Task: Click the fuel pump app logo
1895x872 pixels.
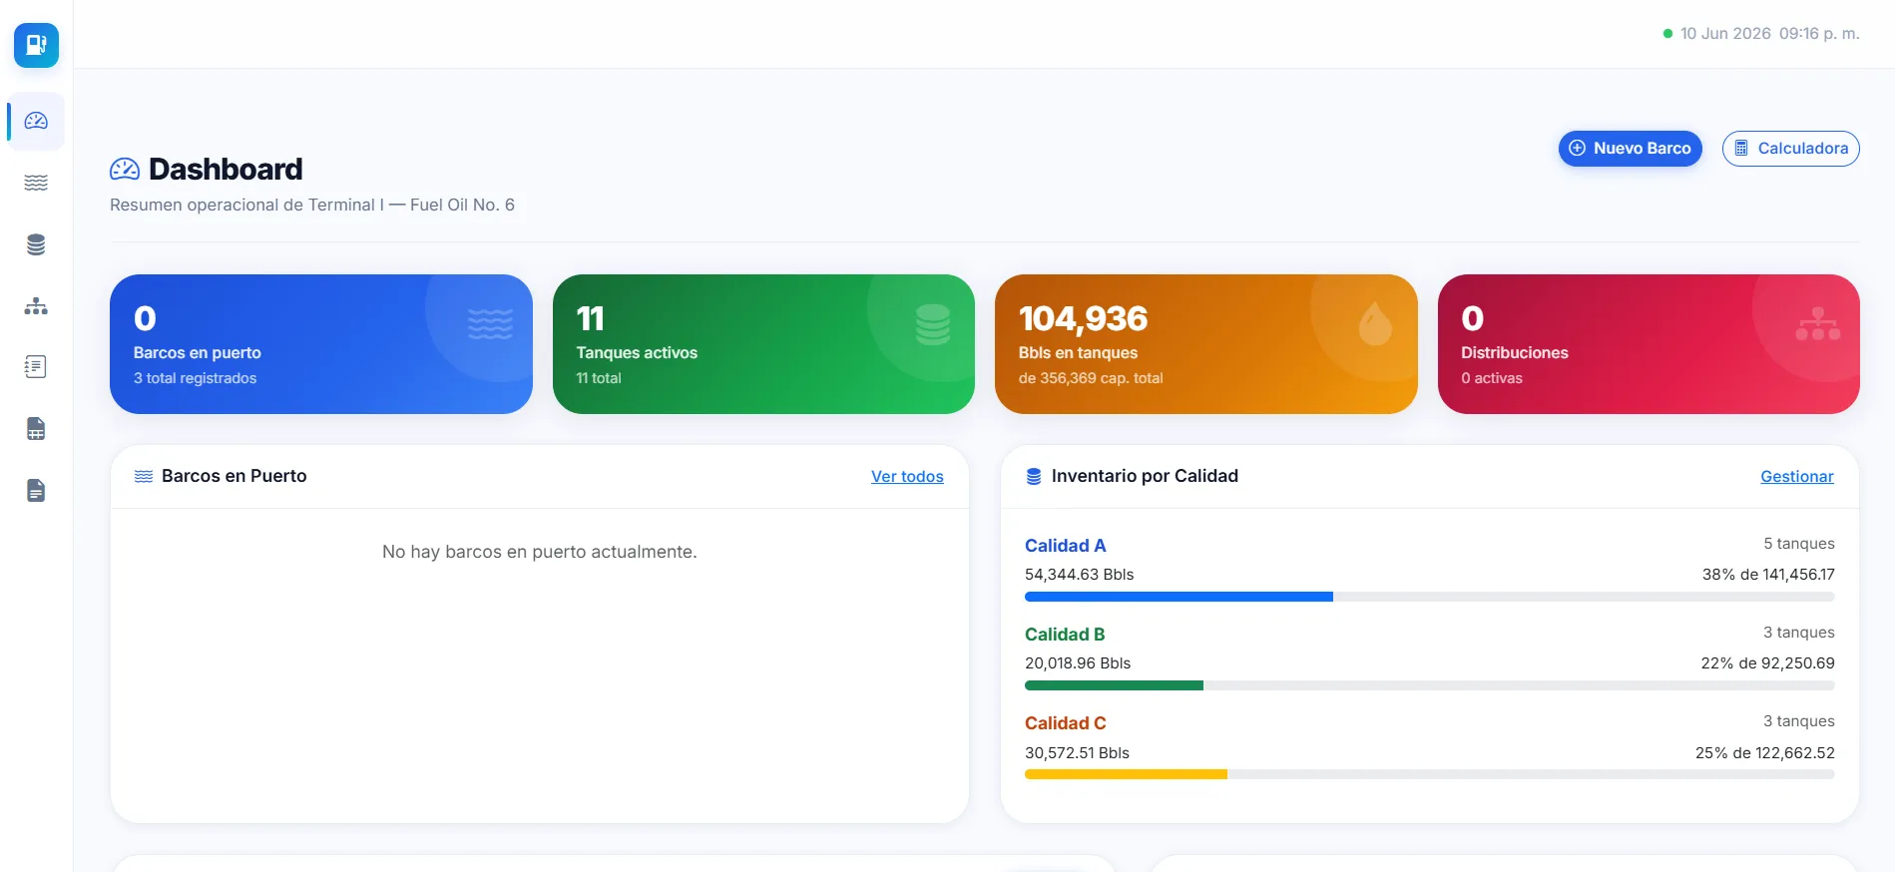Action: click(x=36, y=45)
